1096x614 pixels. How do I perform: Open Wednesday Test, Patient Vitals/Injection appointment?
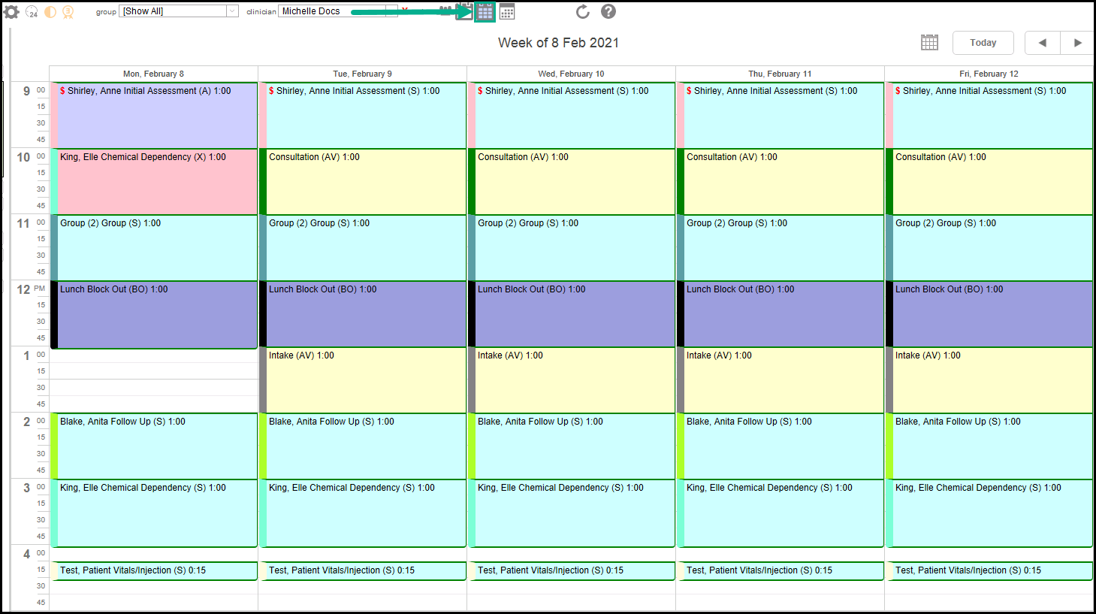[572, 570]
